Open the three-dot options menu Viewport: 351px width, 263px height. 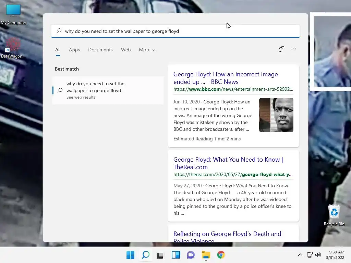tap(294, 49)
